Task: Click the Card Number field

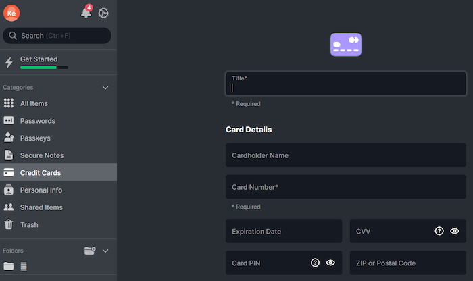Action: point(346,187)
